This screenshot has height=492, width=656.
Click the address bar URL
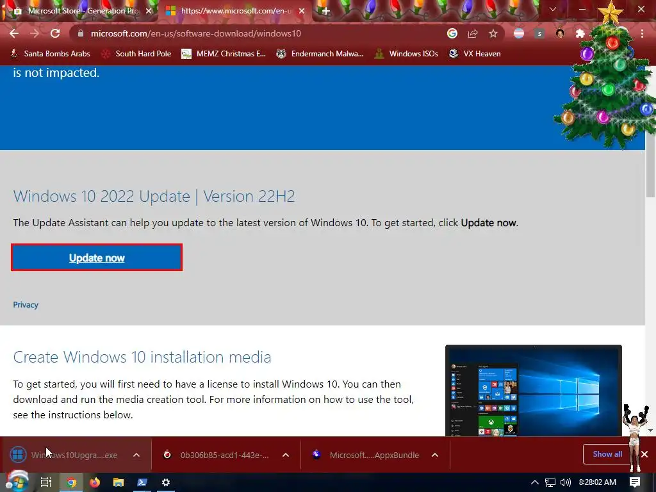196,33
